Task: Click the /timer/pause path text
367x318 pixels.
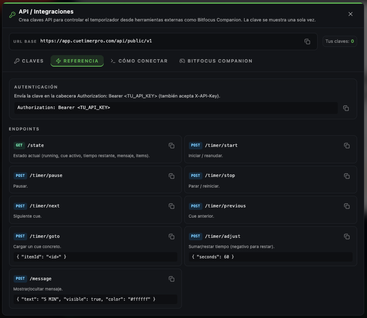Action: tap(46, 176)
